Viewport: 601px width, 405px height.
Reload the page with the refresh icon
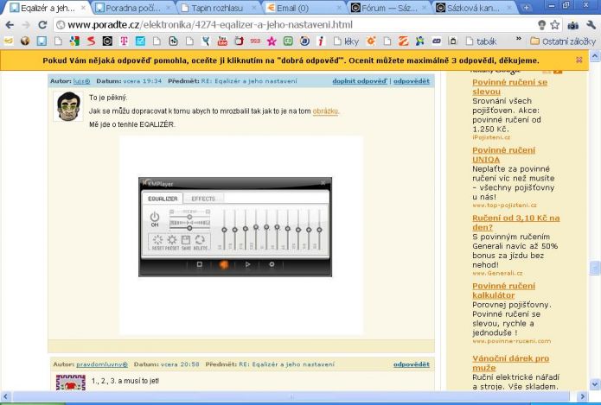point(42,25)
